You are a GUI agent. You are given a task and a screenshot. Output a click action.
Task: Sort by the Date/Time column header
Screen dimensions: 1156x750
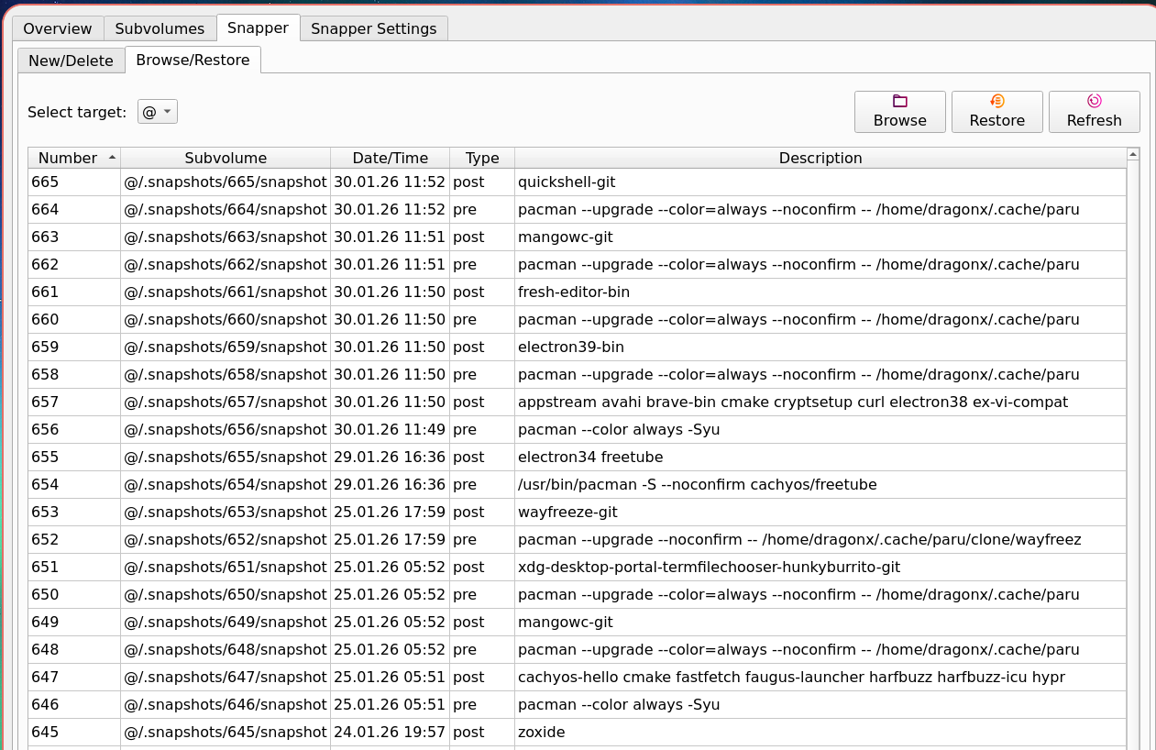click(390, 158)
